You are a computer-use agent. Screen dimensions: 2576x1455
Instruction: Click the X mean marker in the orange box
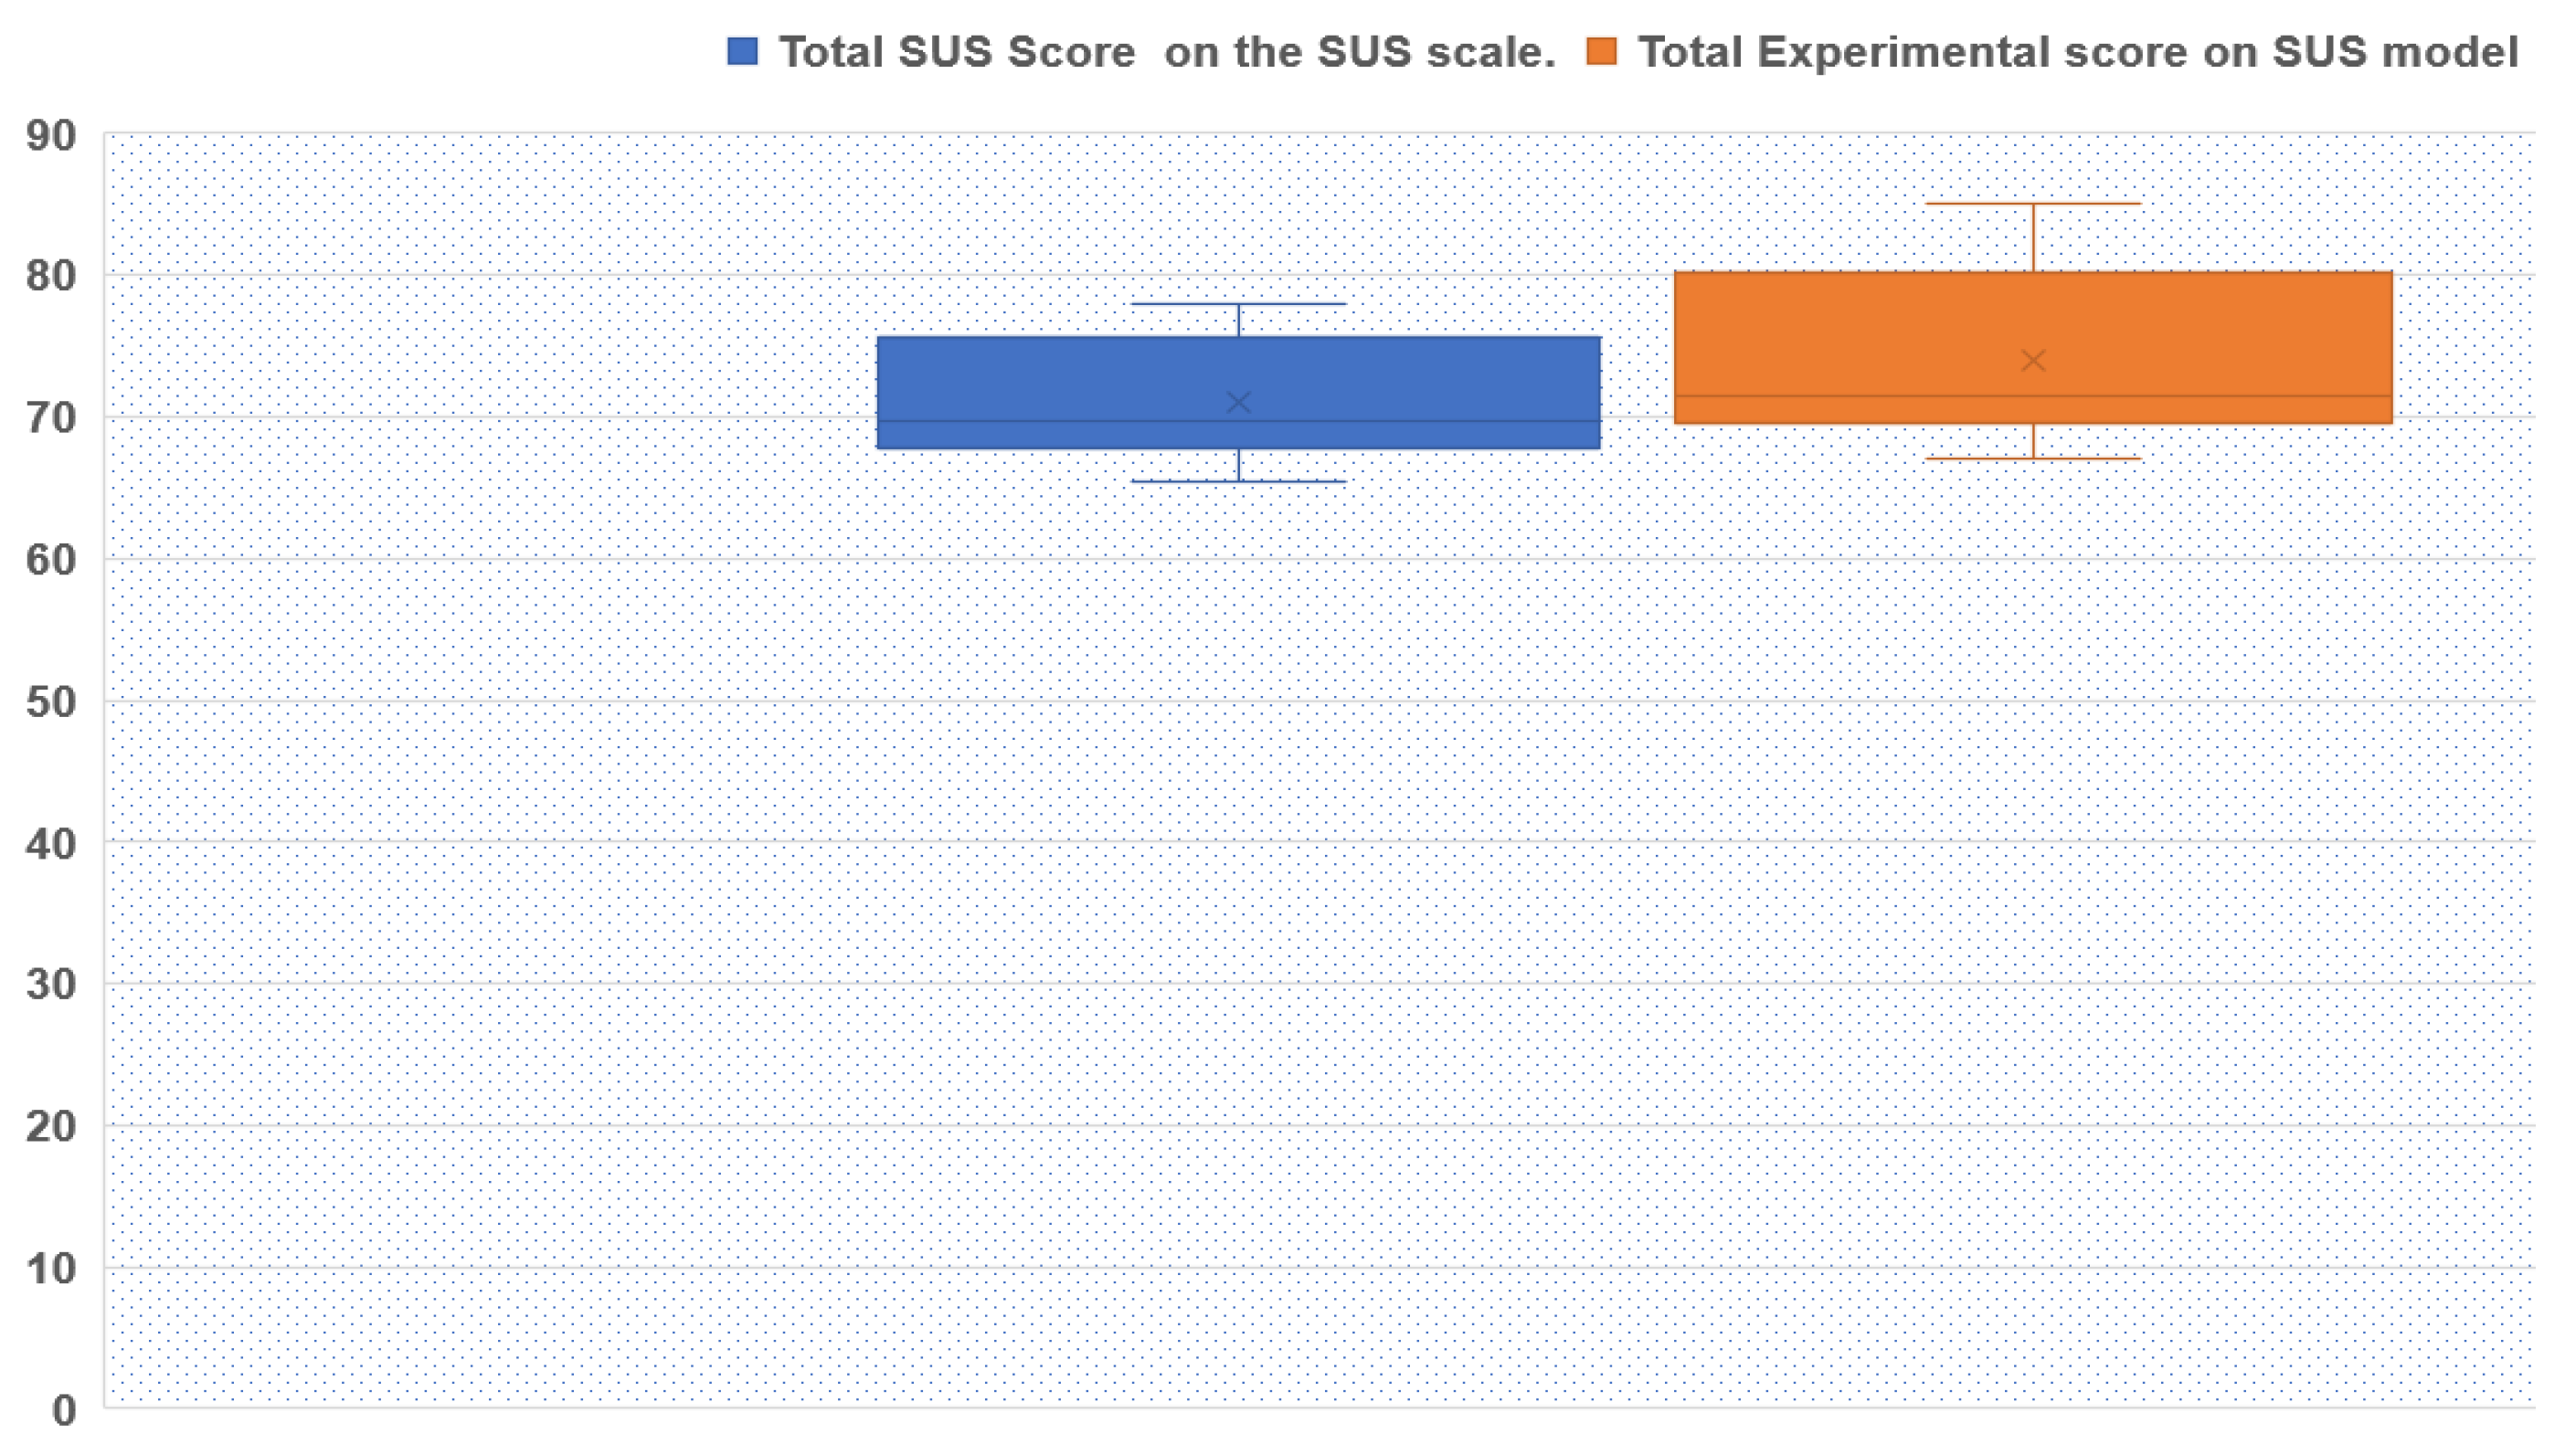click(2032, 361)
